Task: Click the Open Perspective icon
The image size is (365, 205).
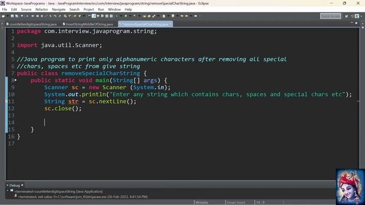Action: 347,16
